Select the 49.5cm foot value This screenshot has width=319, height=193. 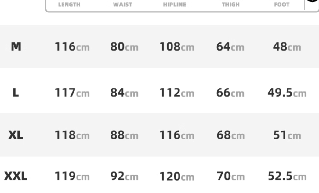(x=287, y=93)
